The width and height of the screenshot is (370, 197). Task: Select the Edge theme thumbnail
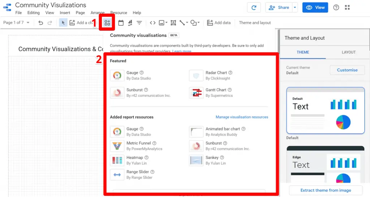tap(326, 164)
